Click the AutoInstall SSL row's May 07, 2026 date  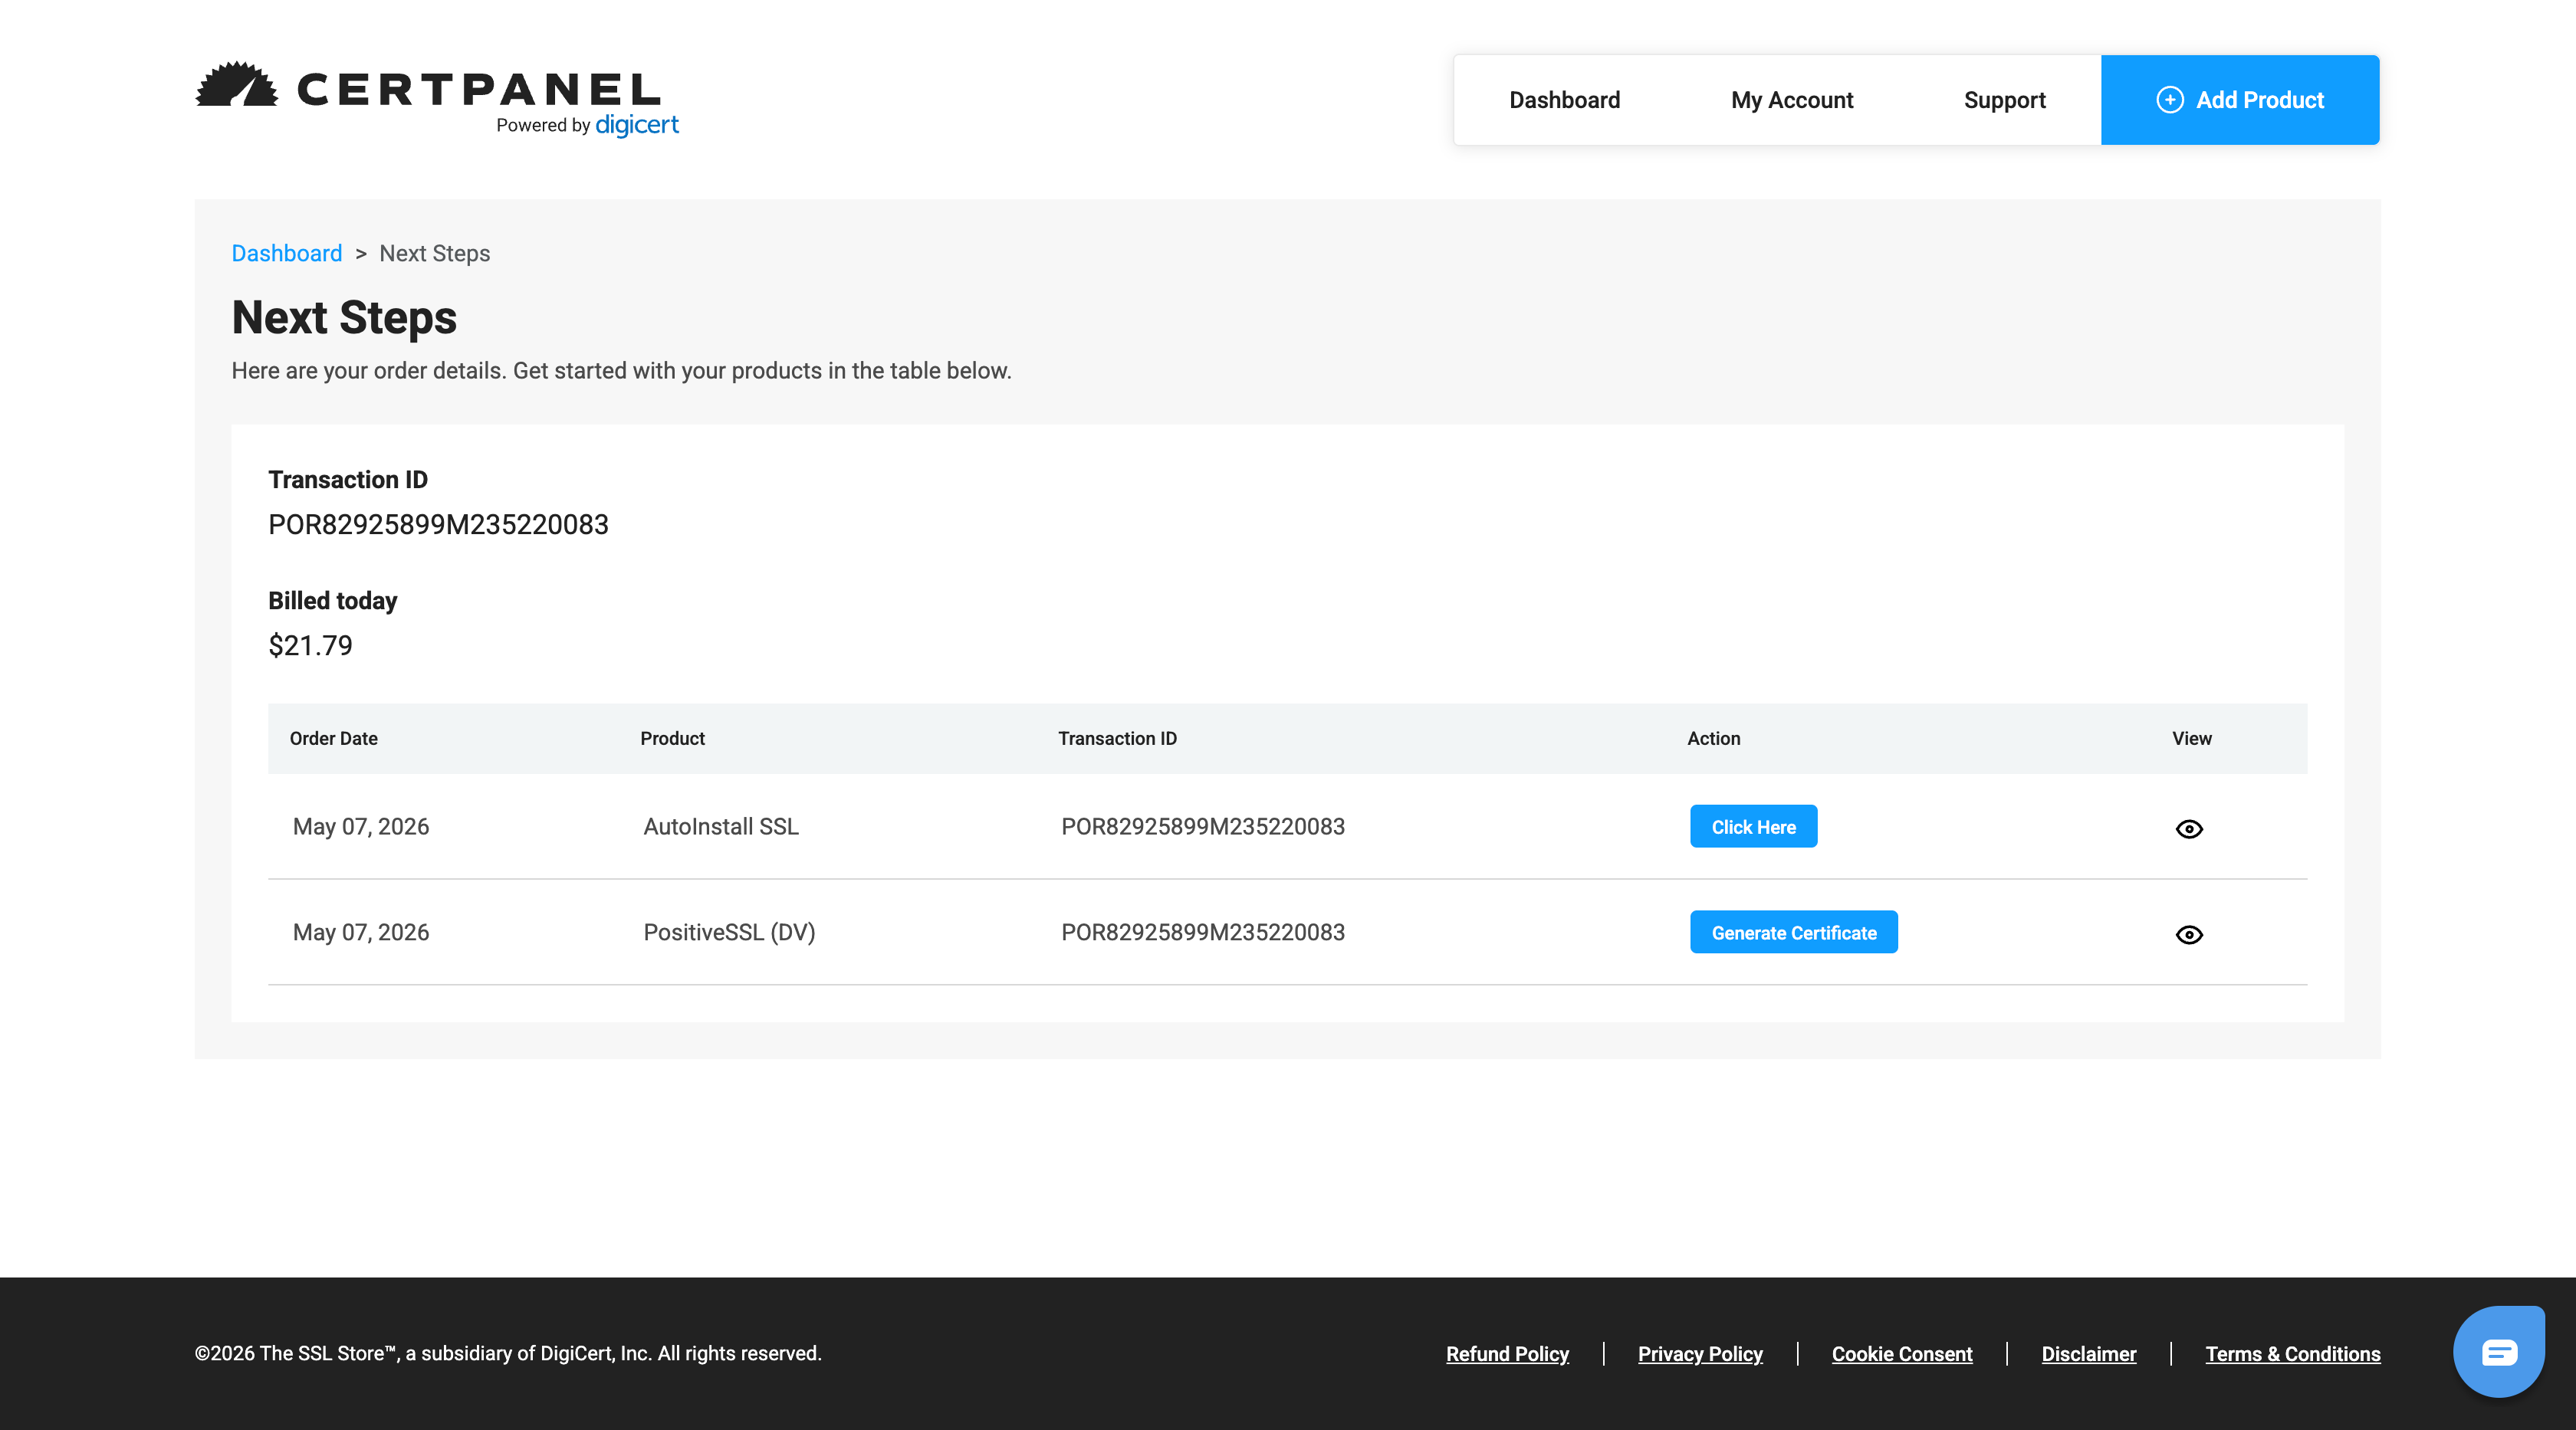(x=361, y=826)
